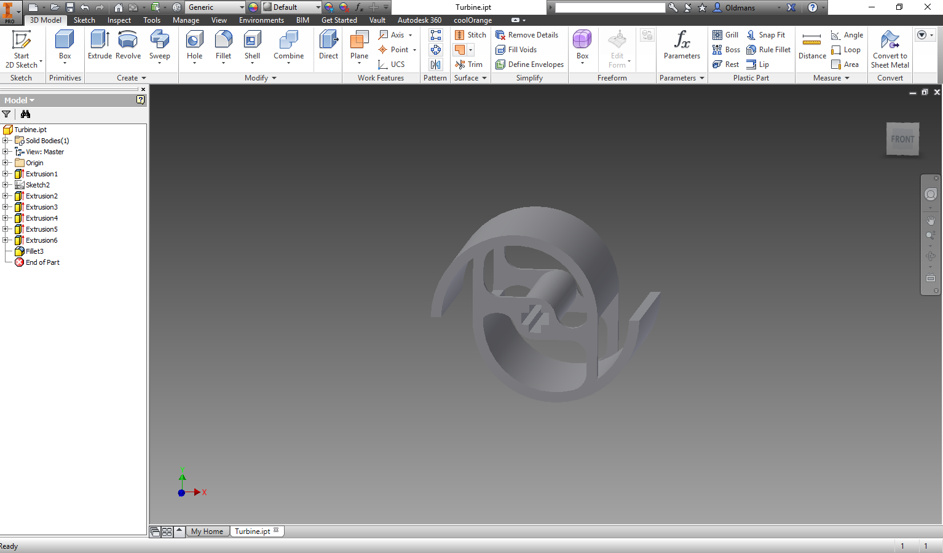Viewport: 943px width, 553px height.
Task: Apply the Fillet tool
Action: 223,46
